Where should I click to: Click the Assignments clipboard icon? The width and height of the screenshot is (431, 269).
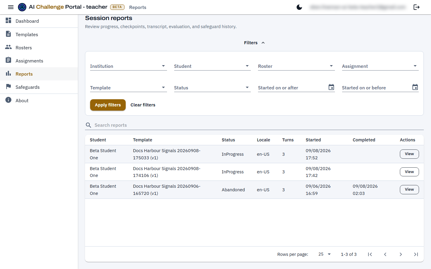tap(8, 60)
